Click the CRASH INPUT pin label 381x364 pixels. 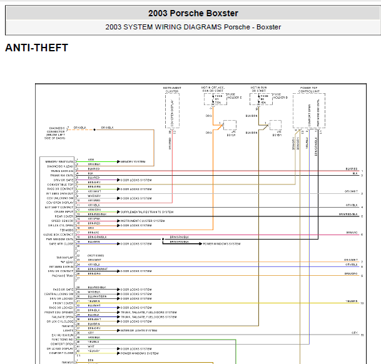pyautogui.click(x=64, y=212)
